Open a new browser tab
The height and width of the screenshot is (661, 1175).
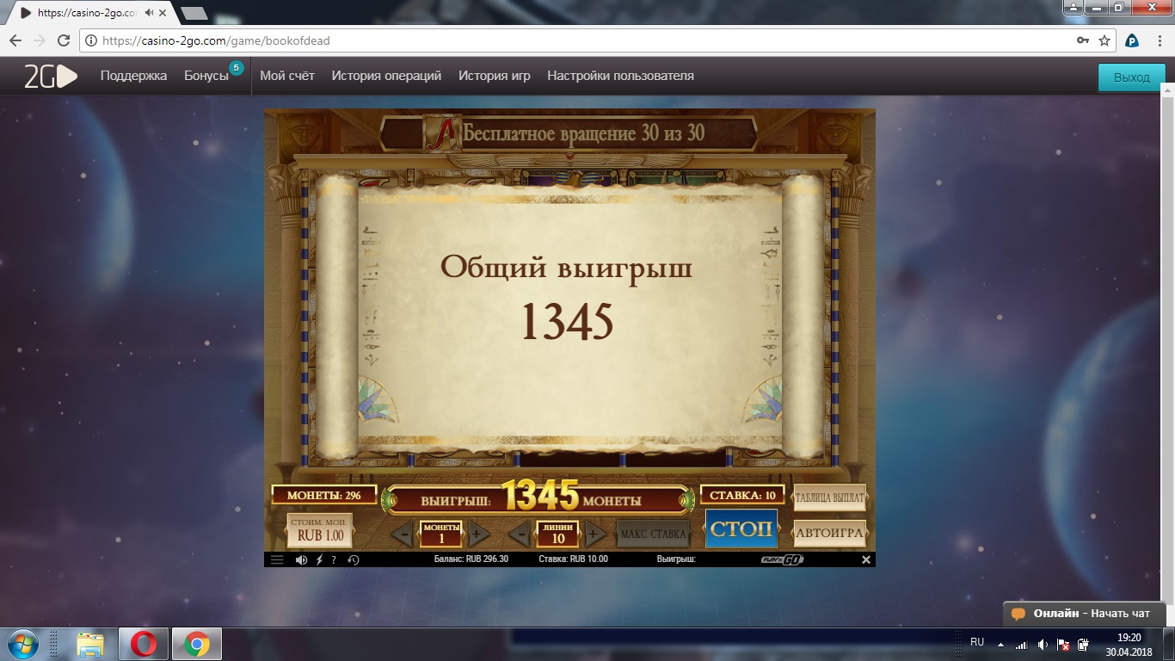[194, 14]
